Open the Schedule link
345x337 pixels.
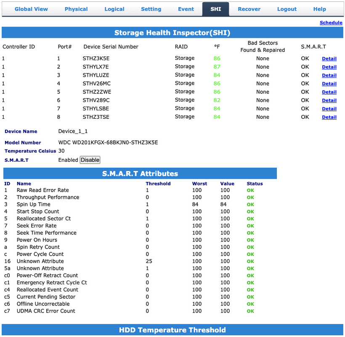coord(331,23)
